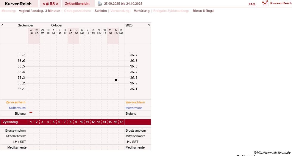
Task: Click the left Zervixschleim label
Action: point(16,102)
